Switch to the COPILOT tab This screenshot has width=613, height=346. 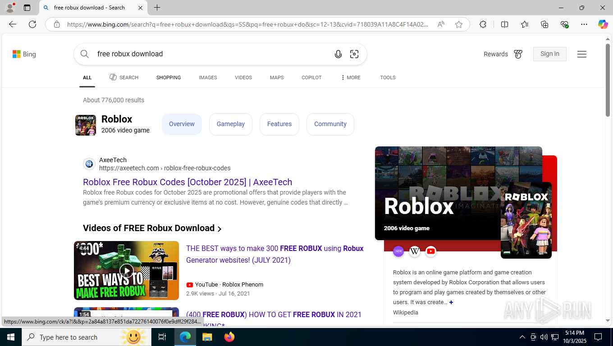(x=311, y=77)
